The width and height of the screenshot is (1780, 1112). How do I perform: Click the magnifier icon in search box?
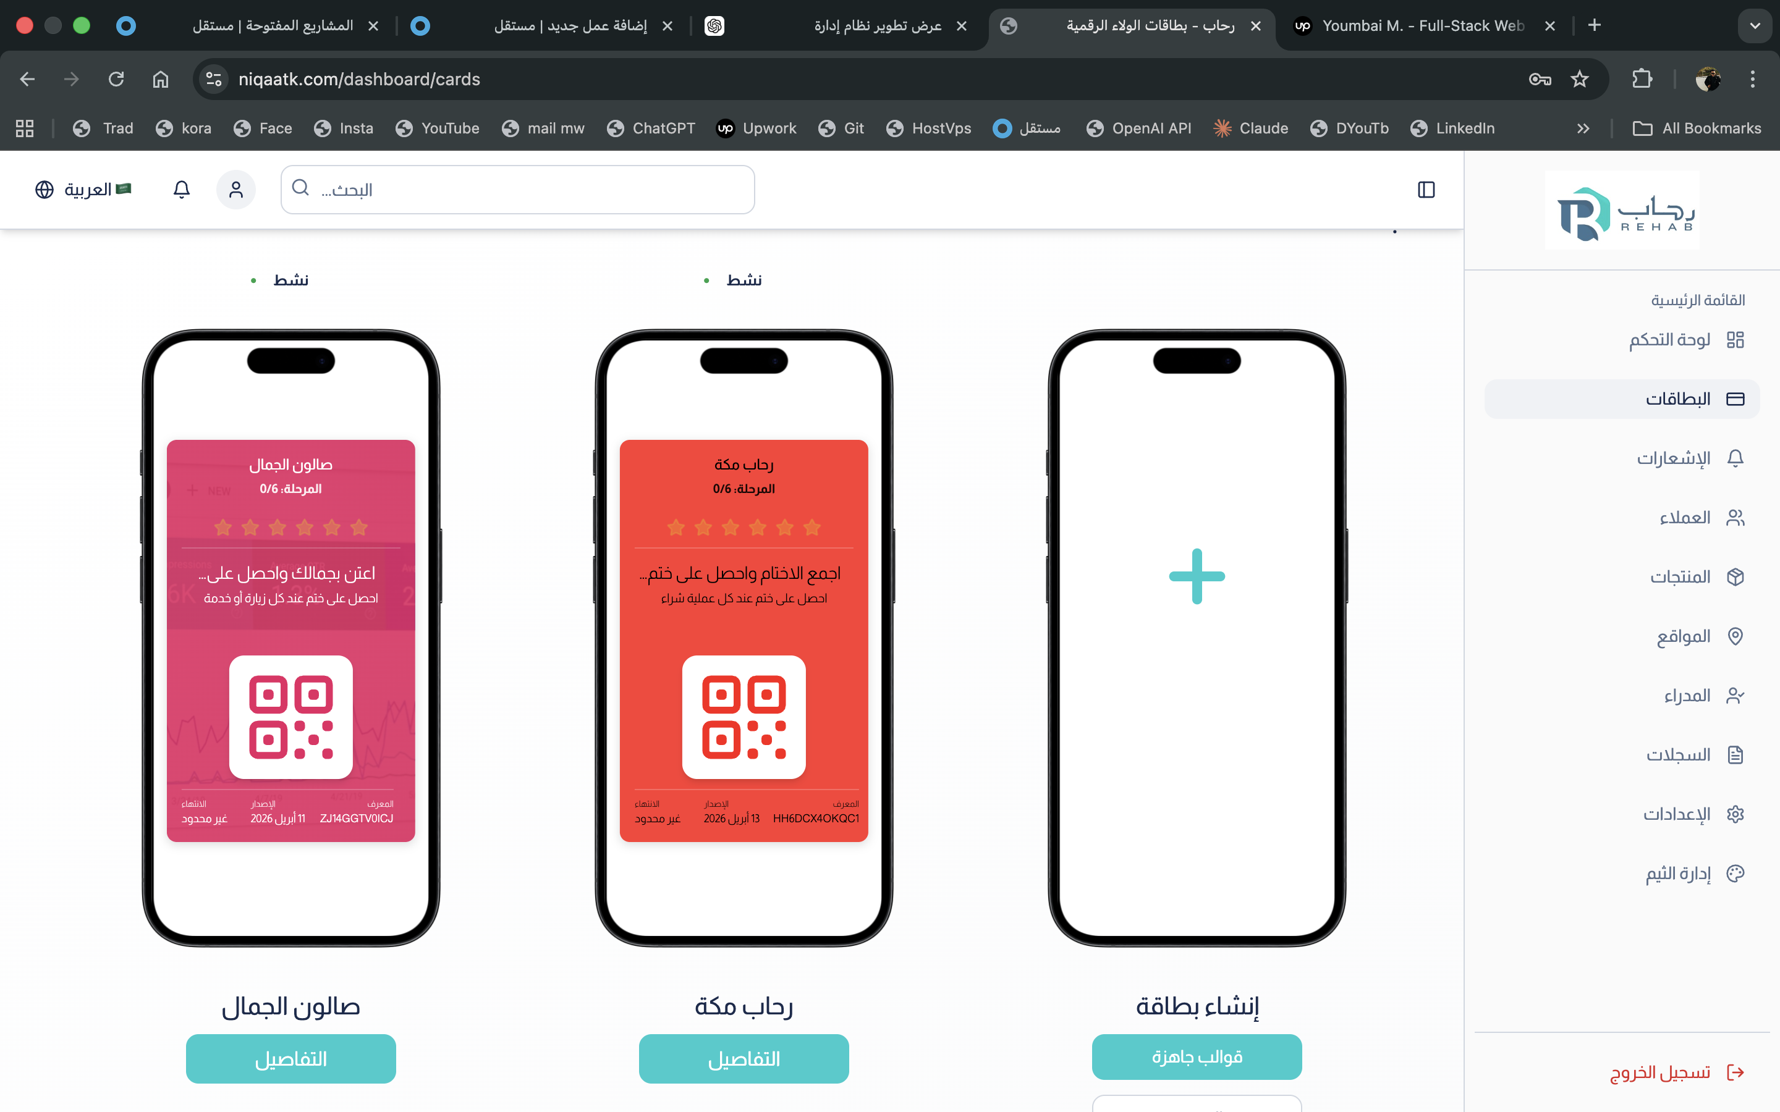[300, 188]
